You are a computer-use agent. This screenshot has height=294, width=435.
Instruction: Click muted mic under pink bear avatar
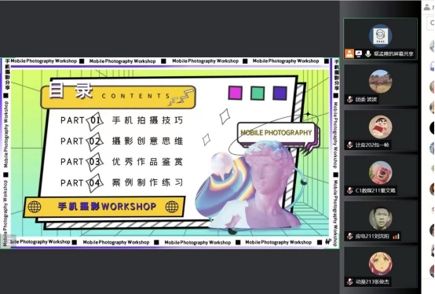pyautogui.click(x=350, y=190)
